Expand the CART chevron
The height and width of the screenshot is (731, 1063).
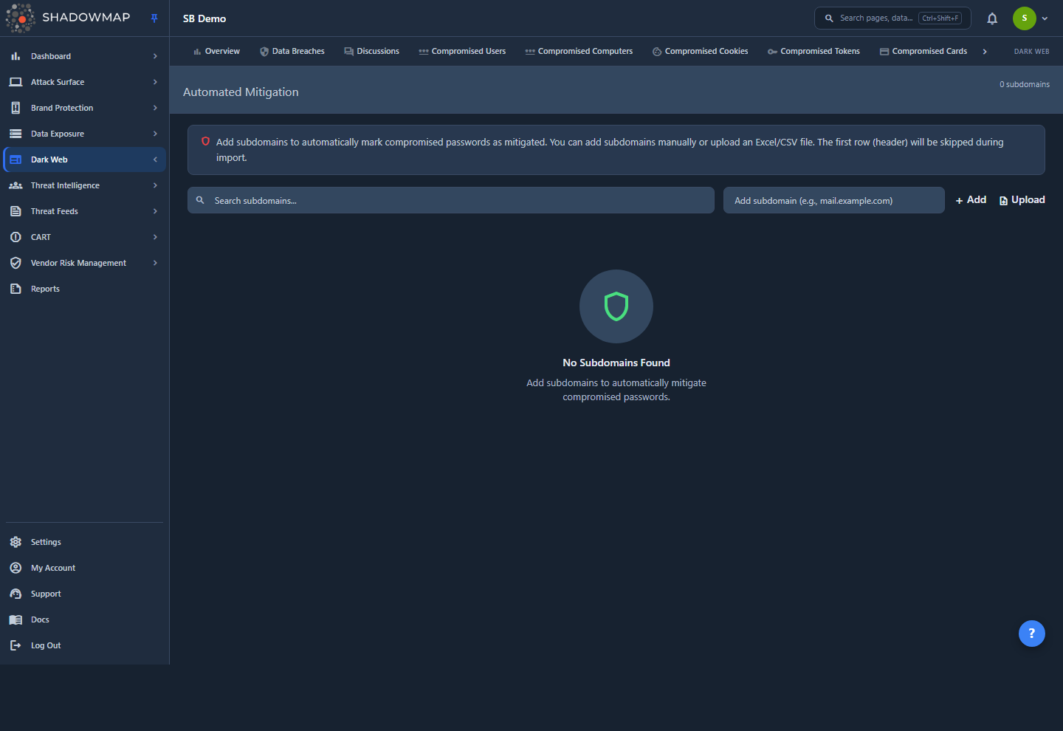click(x=155, y=237)
